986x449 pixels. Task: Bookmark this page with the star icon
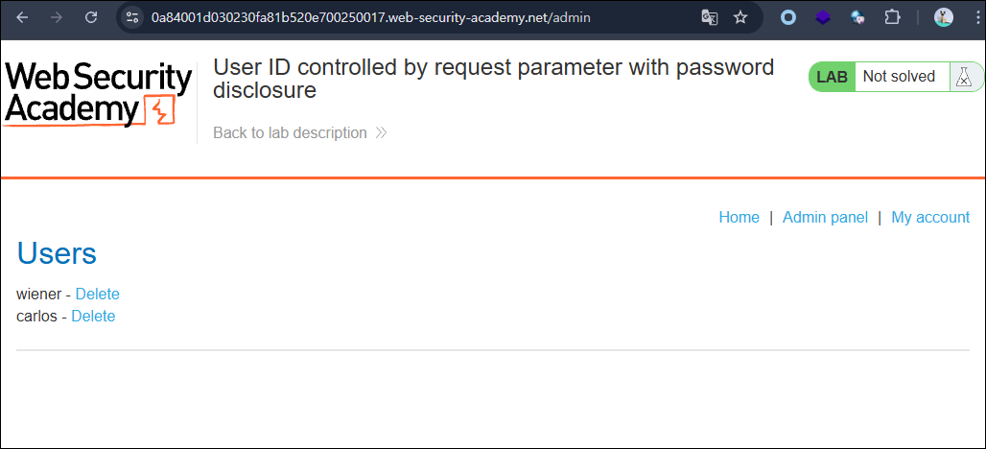740,17
